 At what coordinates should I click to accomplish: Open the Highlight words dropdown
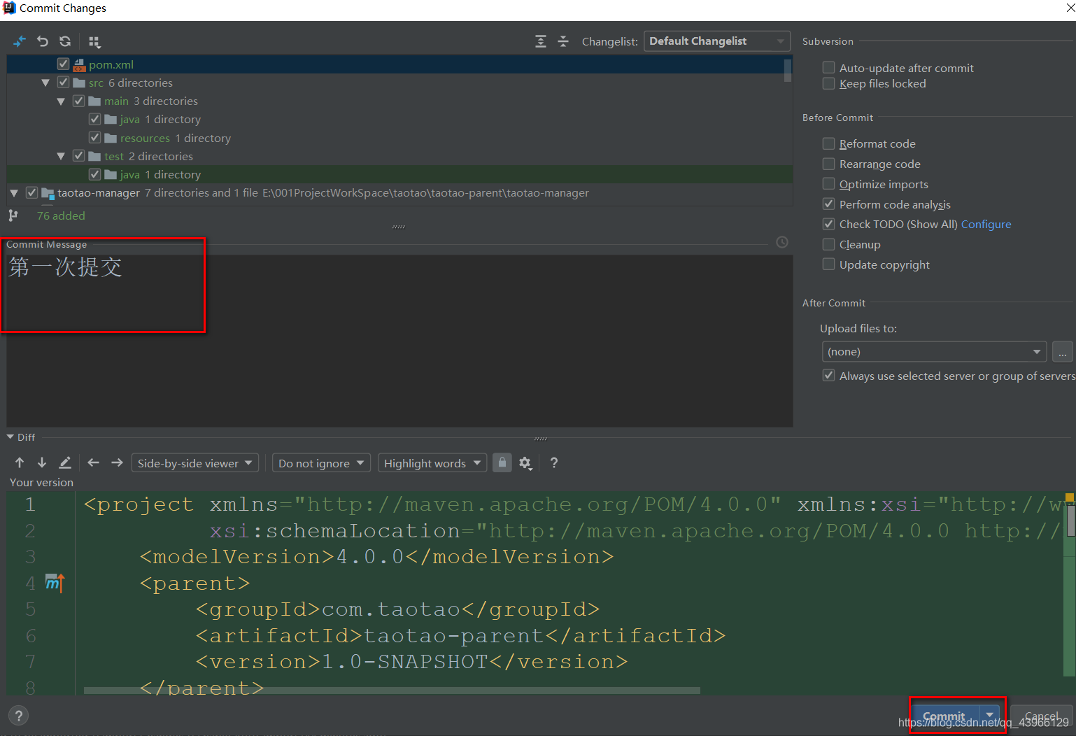pos(432,462)
